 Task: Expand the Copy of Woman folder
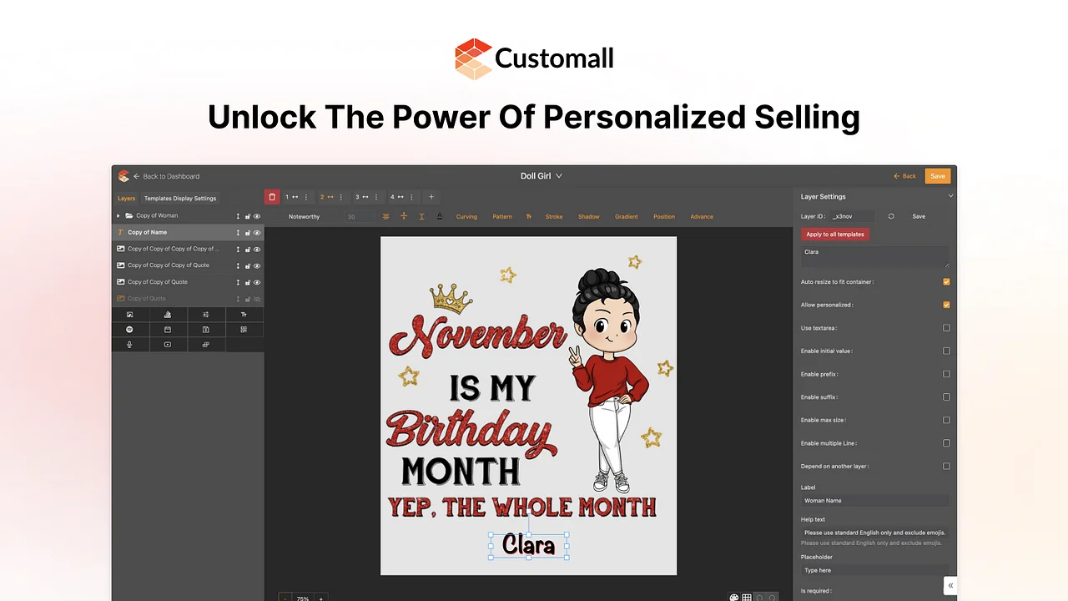click(118, 216)
